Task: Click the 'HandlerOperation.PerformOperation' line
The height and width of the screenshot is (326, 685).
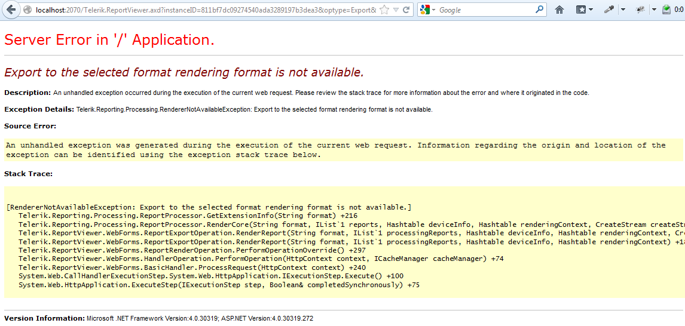Action: tap(261, 259)
